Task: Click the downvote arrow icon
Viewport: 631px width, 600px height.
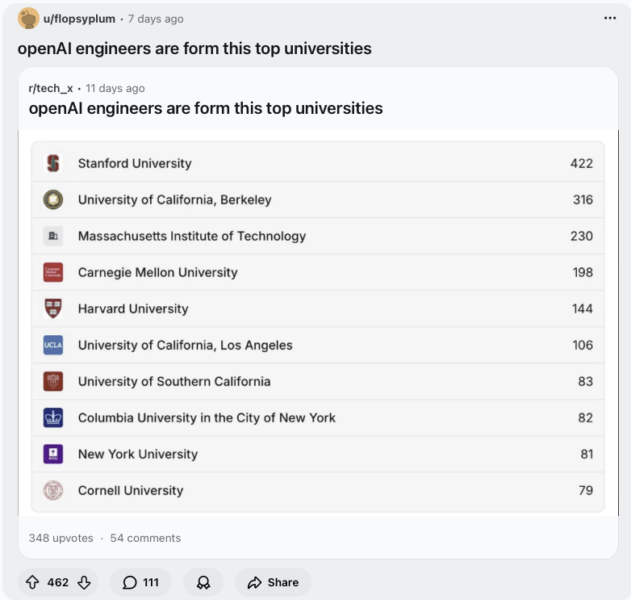Action: pos(83,582)
